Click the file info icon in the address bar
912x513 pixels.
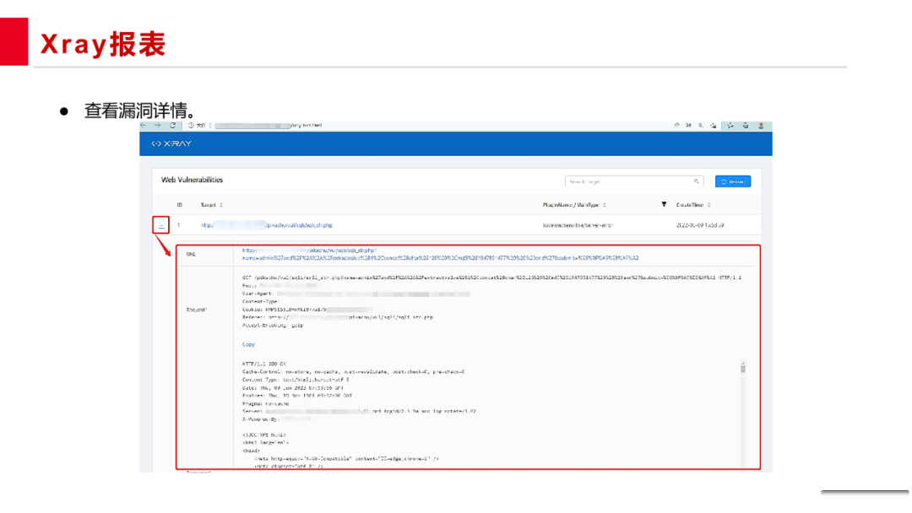(191, 126)
